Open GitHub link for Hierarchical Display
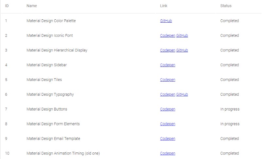The image size is (262, 159). pyautogui.click(x=182, y=50)
